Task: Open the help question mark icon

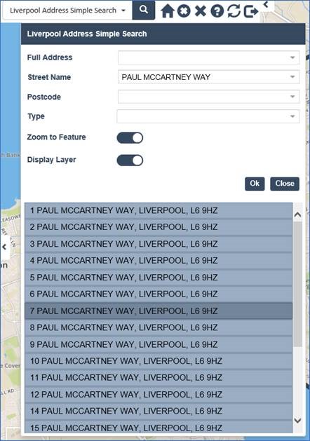Action: (217, 11)
